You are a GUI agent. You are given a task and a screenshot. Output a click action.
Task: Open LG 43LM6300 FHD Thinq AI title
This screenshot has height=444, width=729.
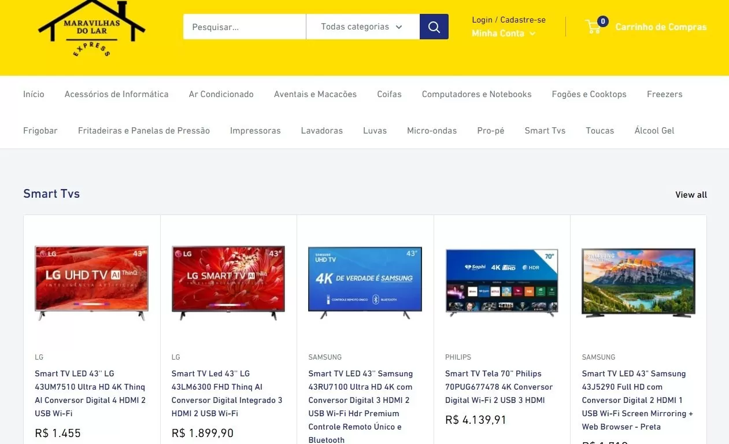[x=228, y=394]
